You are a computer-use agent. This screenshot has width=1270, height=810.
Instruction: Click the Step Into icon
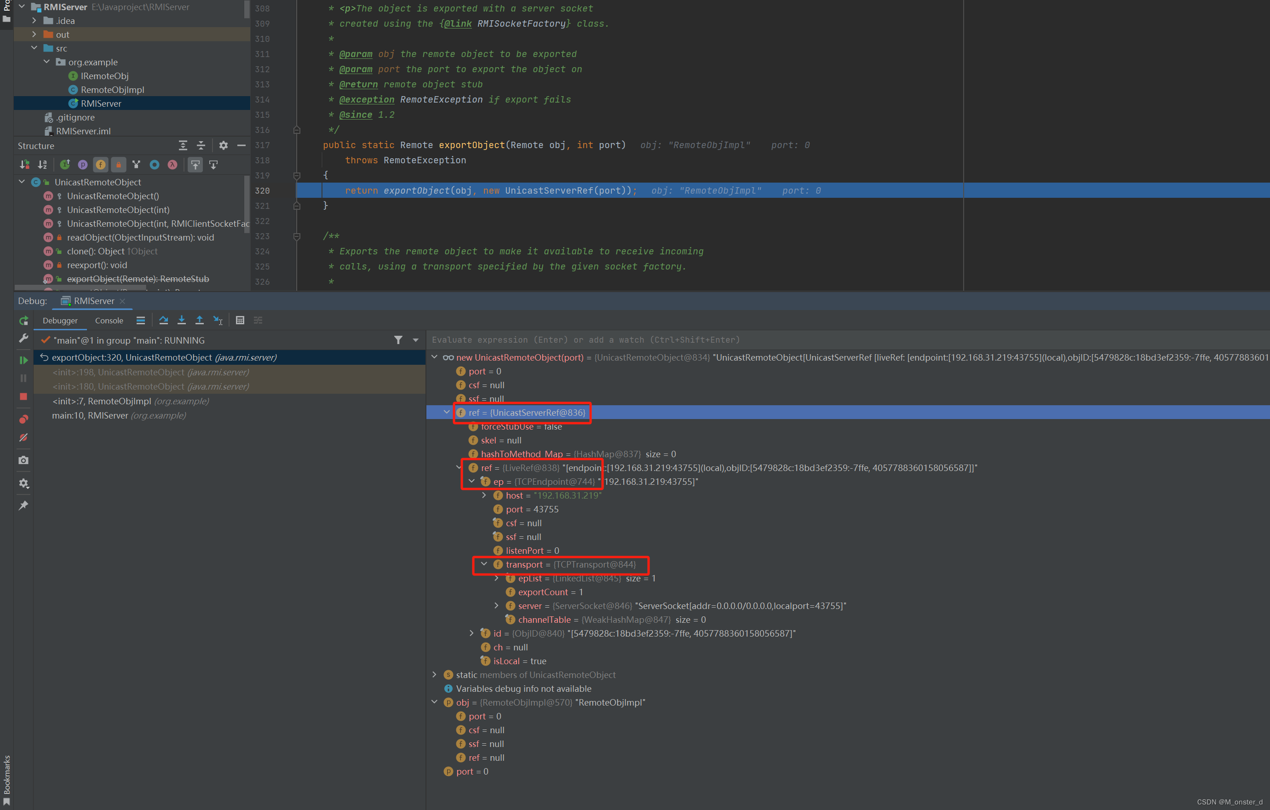pos(181,320)
